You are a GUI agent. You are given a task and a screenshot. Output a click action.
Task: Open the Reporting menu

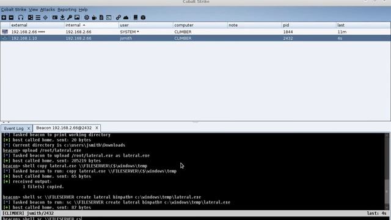tap(67, 10)
